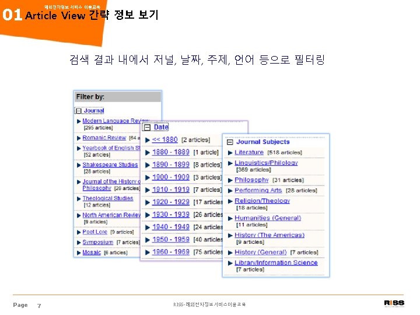Filter results by Mosaic journal
This screenshot has width=420, height=315.
(x=92, y=253)
